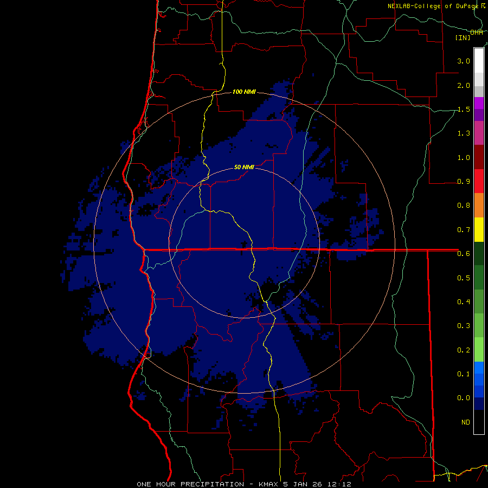Click the 1.5 legend value
This screenshot has width=488, height=488.
pos(464,109)
